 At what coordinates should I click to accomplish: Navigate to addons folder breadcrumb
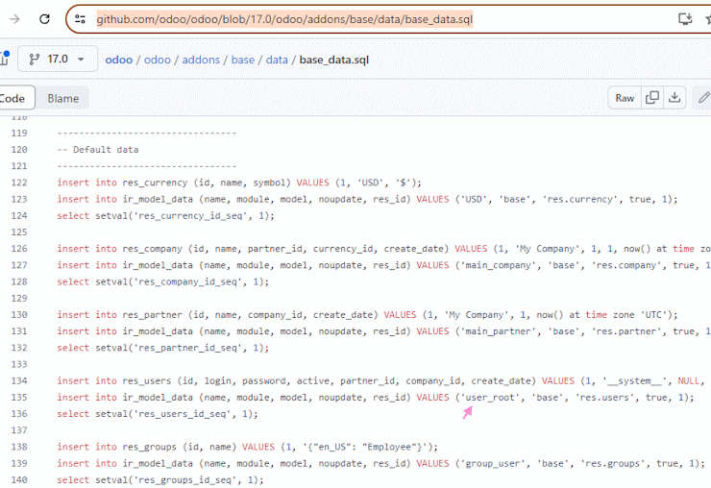(201, 60)
